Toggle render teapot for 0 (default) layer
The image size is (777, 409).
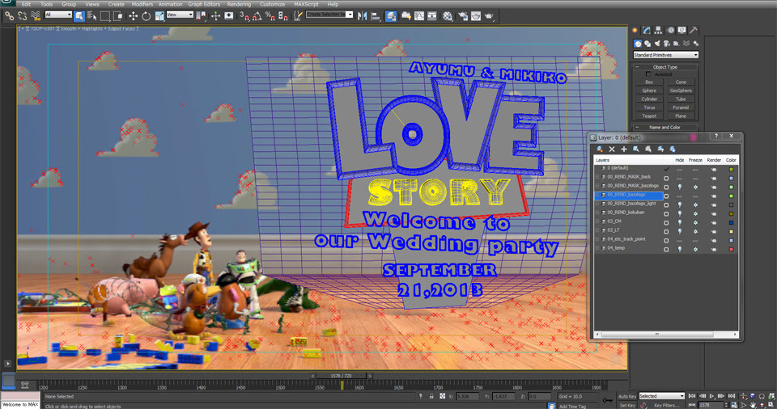tap(714, 170)
